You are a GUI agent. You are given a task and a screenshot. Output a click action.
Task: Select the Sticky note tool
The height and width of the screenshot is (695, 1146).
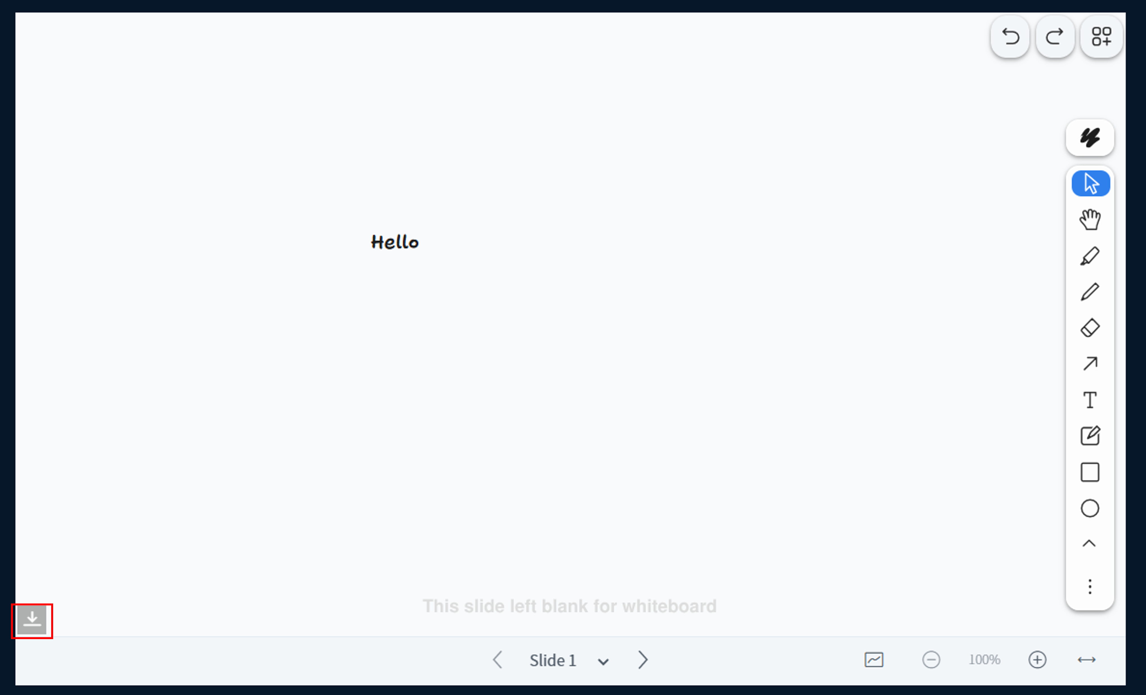pos(1090,436)
